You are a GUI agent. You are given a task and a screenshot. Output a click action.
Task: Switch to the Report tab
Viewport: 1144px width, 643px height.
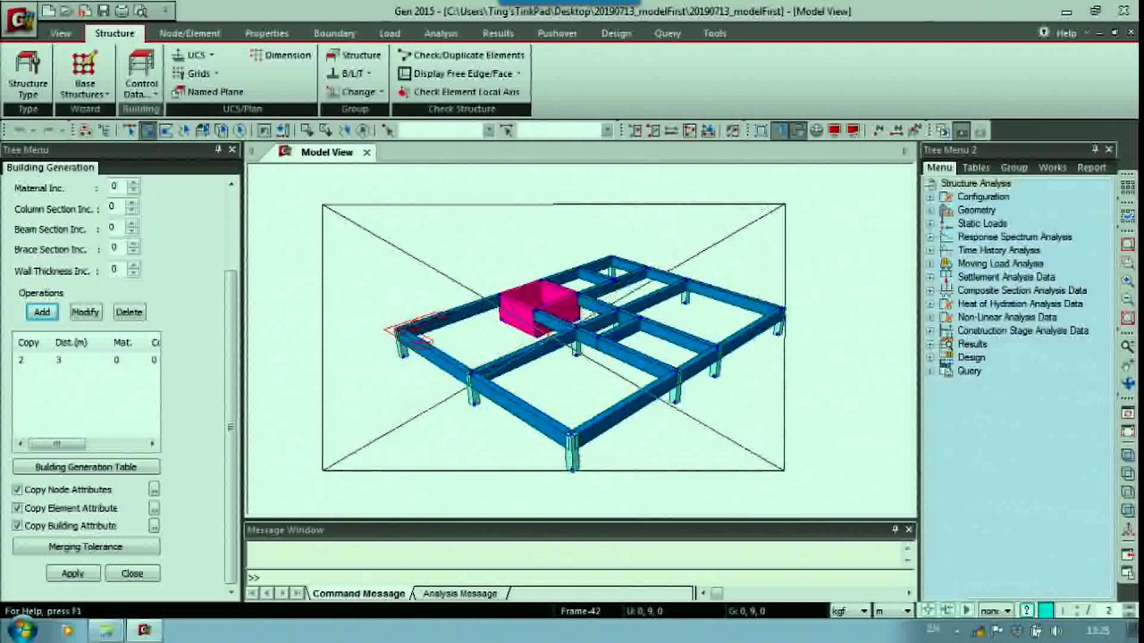pyautogui.click(x=1091, y=167)
